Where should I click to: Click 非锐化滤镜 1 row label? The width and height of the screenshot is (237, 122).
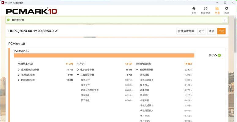click(x=146, y=80)
